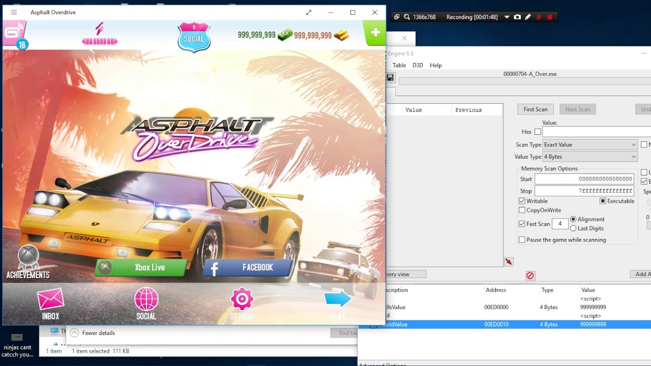Screen dimensions: 651x366
Task: Disable the Fast Scan checkbox
Action: tap(522, 224)
